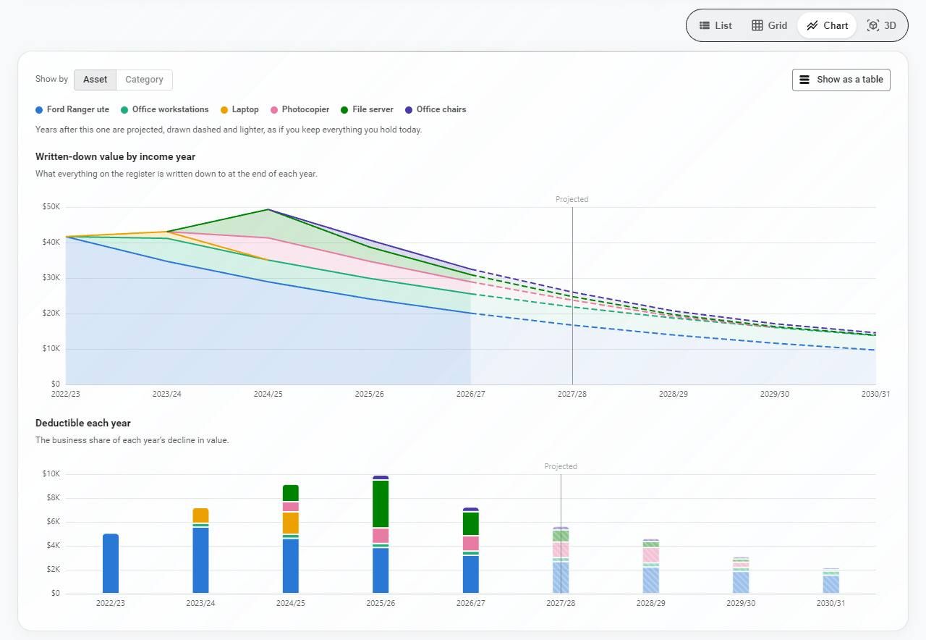Click the 2025/26 deductible bar
The image size is (926, 640).
click(x=381, y=534)
